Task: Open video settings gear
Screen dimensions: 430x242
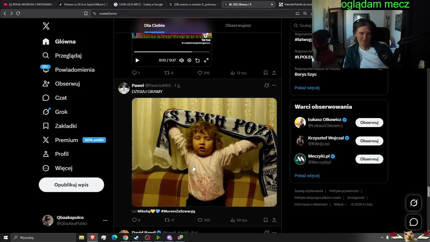Action: click(x=189, y=61)
